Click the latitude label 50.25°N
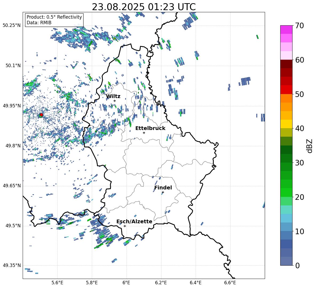Image resolution: width=316 pixels, height=288 pixels. 12,26
